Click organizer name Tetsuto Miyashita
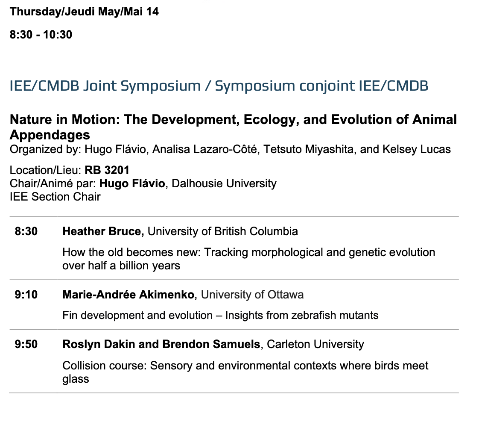The width and height of the screenshot is (479, 437). pyautogui.click(x=309, y=149)
